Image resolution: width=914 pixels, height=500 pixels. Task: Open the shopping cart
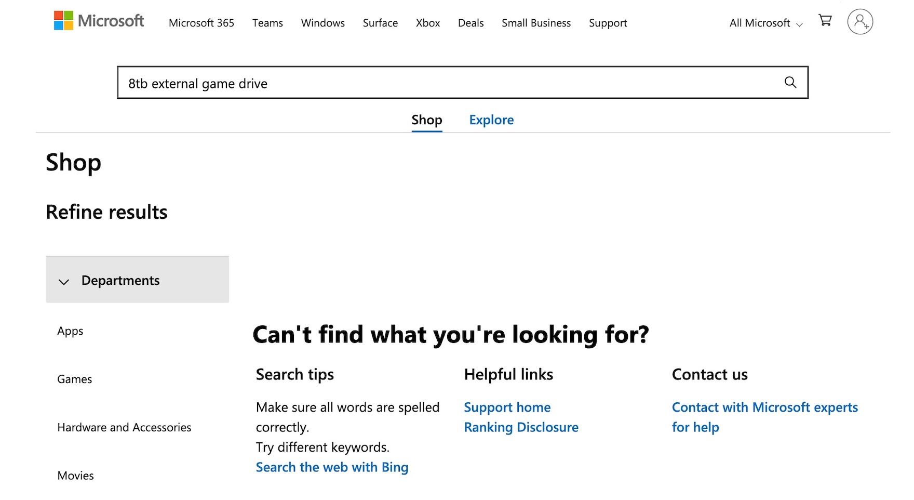click(825, 21)
